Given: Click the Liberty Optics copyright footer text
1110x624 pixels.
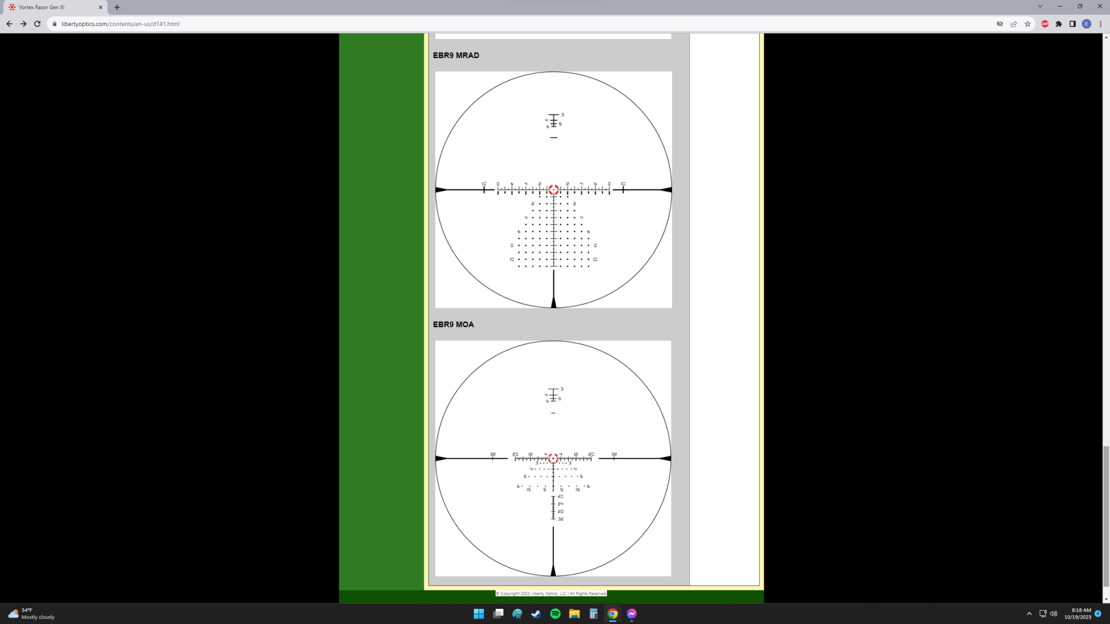Looking at the screenshot, I should tap(551, 594).
